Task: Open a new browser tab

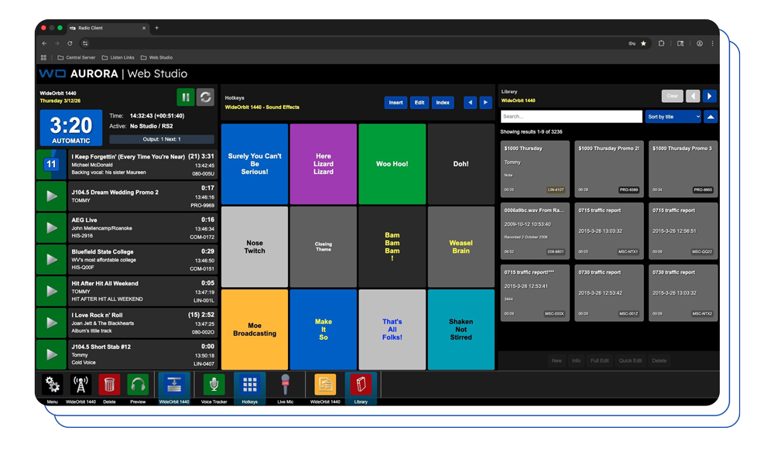Action: [x=157, y=28]
